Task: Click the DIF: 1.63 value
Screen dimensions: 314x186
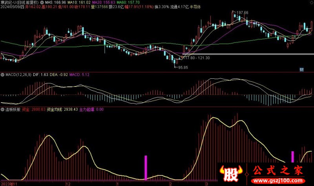Action: [x=40, y=75]
